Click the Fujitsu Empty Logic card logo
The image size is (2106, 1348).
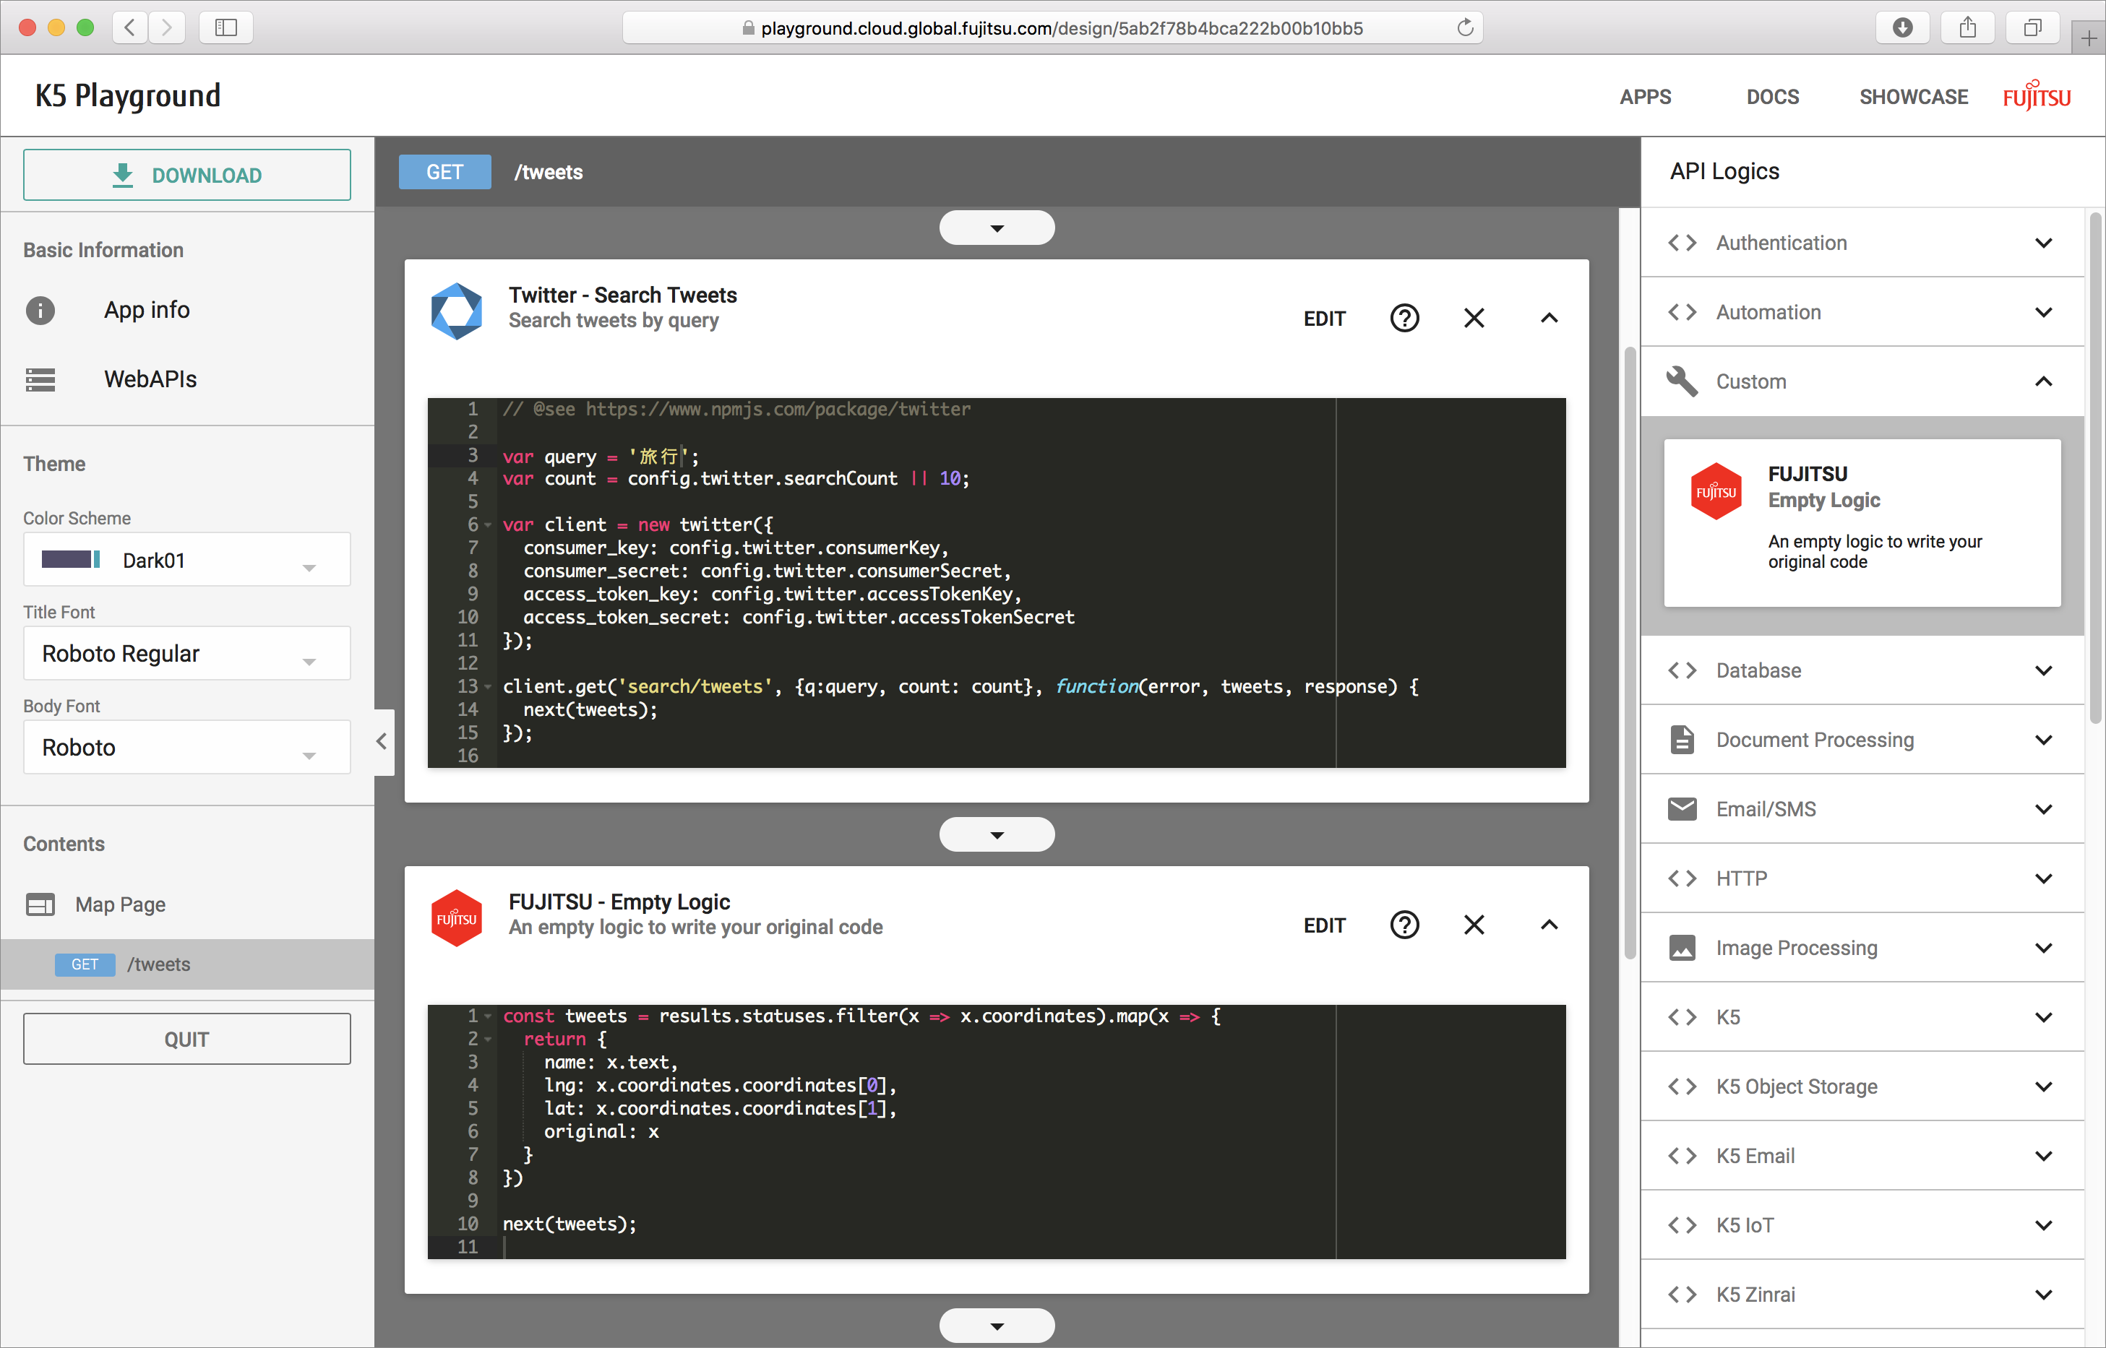456,918
